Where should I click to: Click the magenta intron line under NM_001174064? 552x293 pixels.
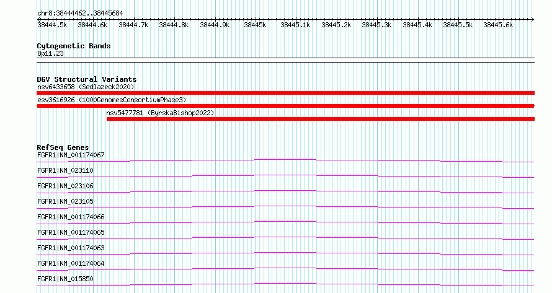[x=285, y=268]
